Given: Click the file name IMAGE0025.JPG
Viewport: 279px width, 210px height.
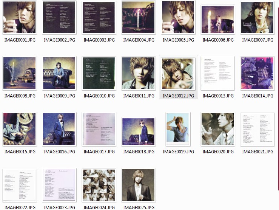Looking at the screenshot, I should click(139, 207).
